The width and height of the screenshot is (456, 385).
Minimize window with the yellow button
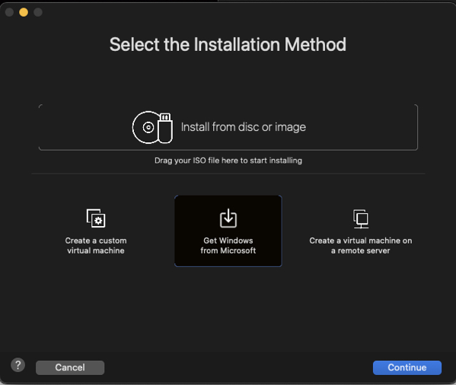pyautogui.click(x=24, y=12)
